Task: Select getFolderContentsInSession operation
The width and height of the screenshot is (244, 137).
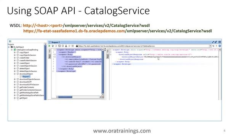Action: coord(30,90)
